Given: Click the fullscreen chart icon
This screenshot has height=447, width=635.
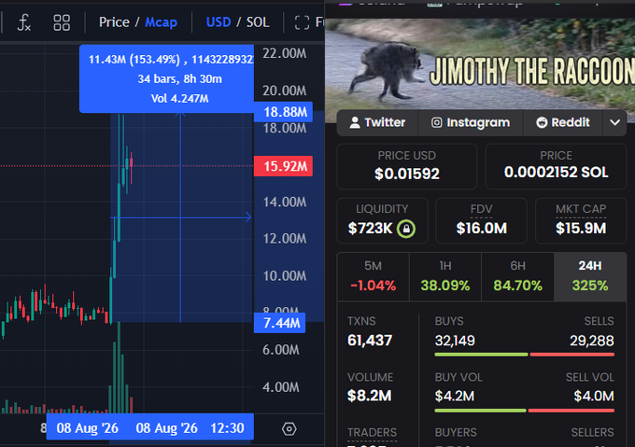Looking at the screenshot, I should tap(302, 22).
